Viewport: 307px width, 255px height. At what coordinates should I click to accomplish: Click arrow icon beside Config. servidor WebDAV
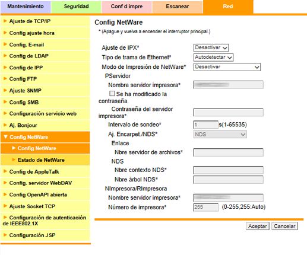click(5, 183)
